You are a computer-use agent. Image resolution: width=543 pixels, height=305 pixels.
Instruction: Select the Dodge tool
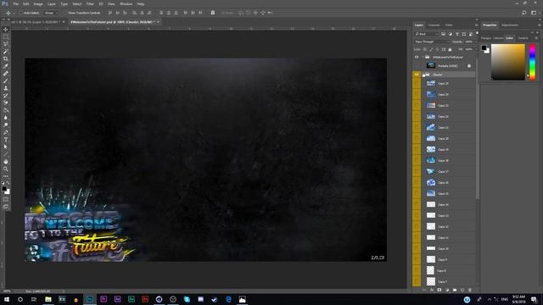pos(6,125)
